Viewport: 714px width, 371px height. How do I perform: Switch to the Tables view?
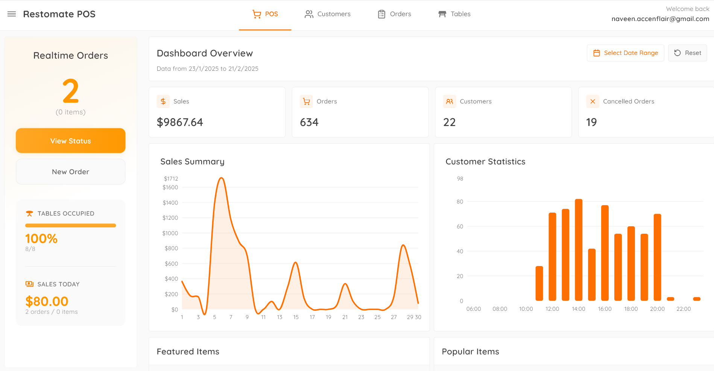454,14
